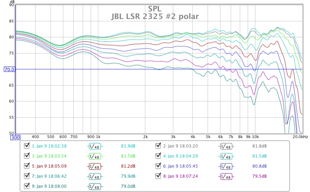Viewport: 310px width, 192px height.
Task: Click the 2k frequency axis label
Action: pos(145,137)
